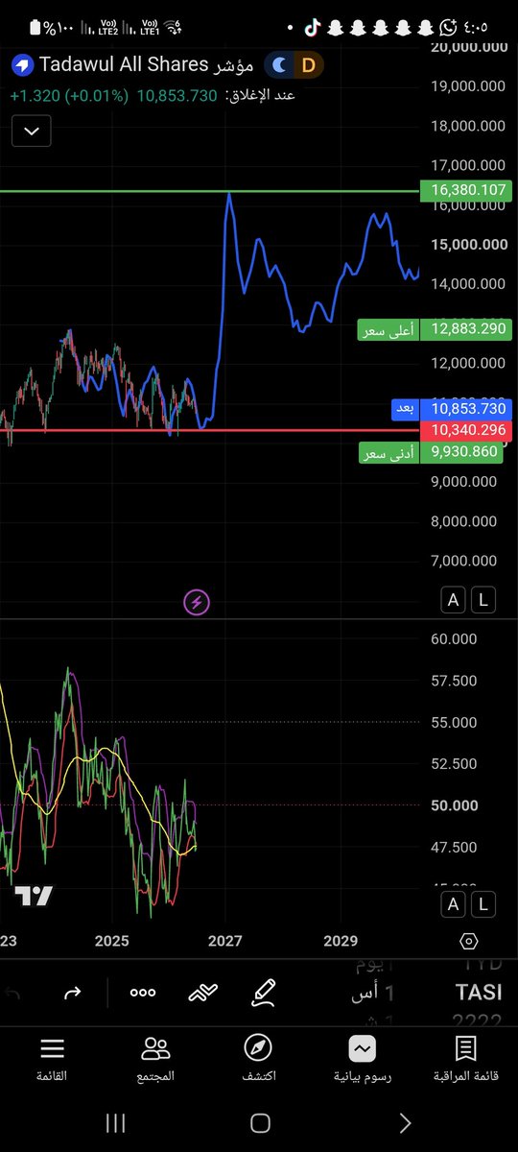Tap the 15,000.000 price scale label
Screen dimensions: 518x1152
pos(468,245)
